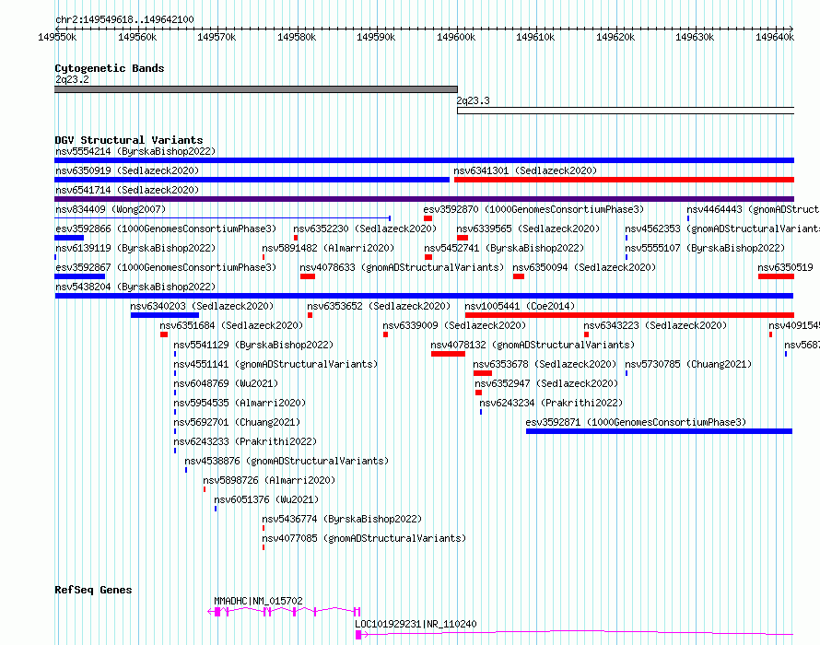
Task: Select nsv4078132 gnomAD variant label
Action: point(533,346)
